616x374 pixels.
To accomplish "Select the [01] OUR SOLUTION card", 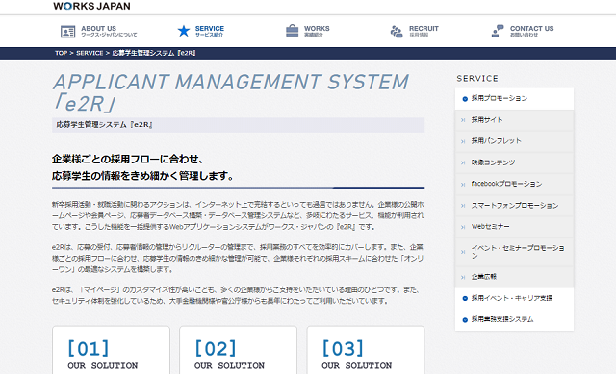I will (x=112, y=350).
